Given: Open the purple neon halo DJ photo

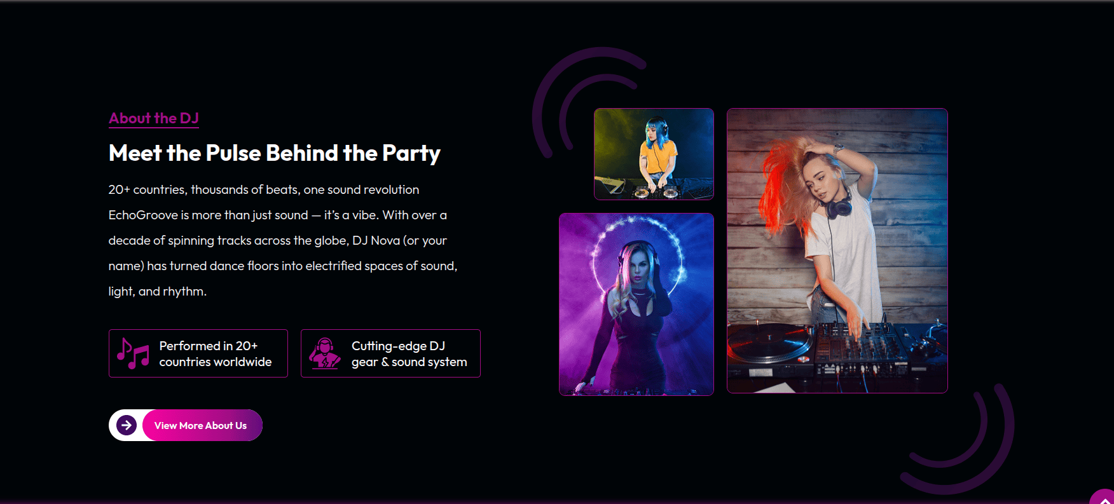Looking at the screenshot, I should (636, 304).
